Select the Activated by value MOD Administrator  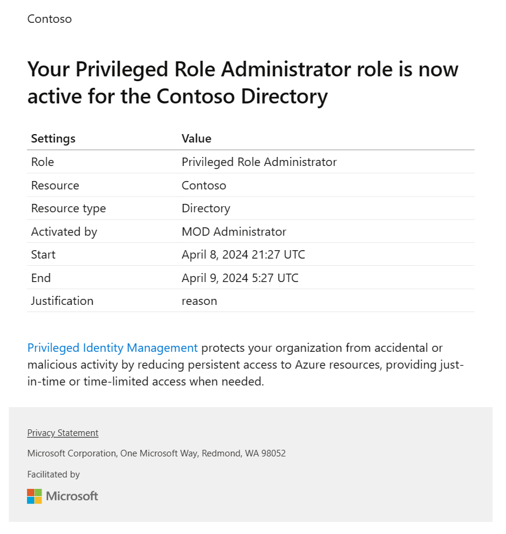point(233,232)
